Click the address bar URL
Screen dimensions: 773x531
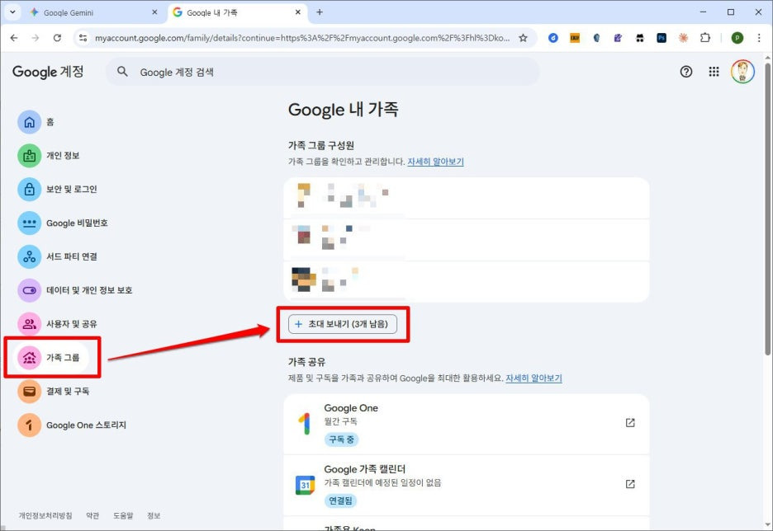click(301, 38)
